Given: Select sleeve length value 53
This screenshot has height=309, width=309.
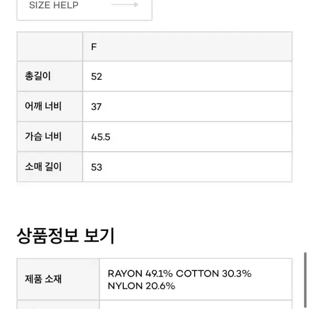Looking at the screenshot, I should click(96, 167).
